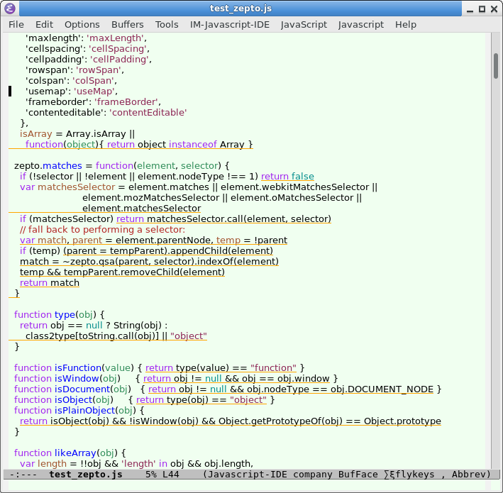Open the File menu

click(x=16, y=25)
